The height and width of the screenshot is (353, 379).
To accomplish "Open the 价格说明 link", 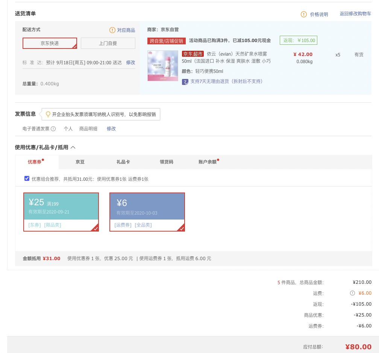I will pyautogui.click(x=319, y=14).
